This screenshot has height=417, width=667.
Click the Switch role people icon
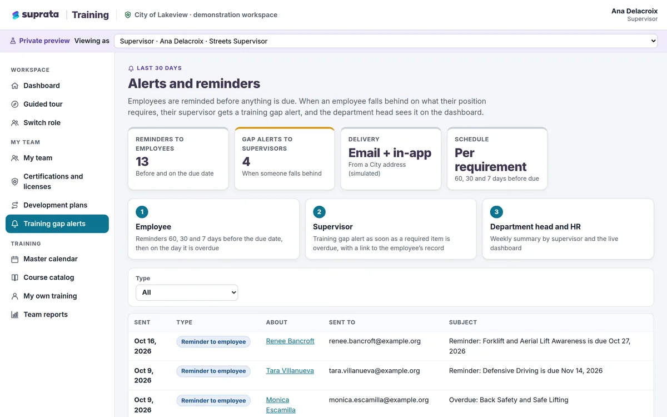[15, 123]
